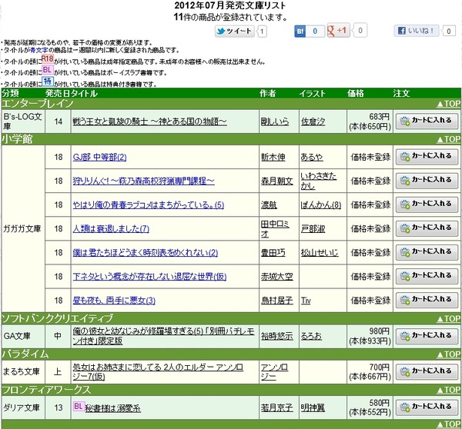Jump to TOP from 小学館 section

(x=448, y=139)
